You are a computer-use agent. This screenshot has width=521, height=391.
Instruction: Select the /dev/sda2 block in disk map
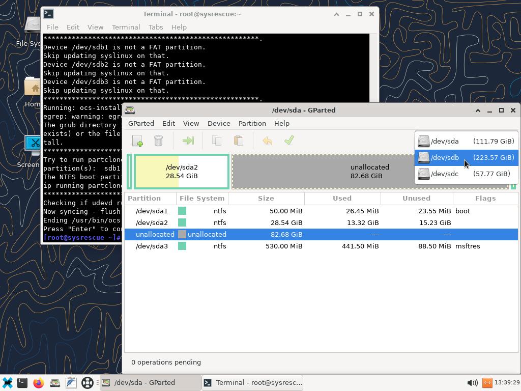pyautogui.click(x=182, y=172)
